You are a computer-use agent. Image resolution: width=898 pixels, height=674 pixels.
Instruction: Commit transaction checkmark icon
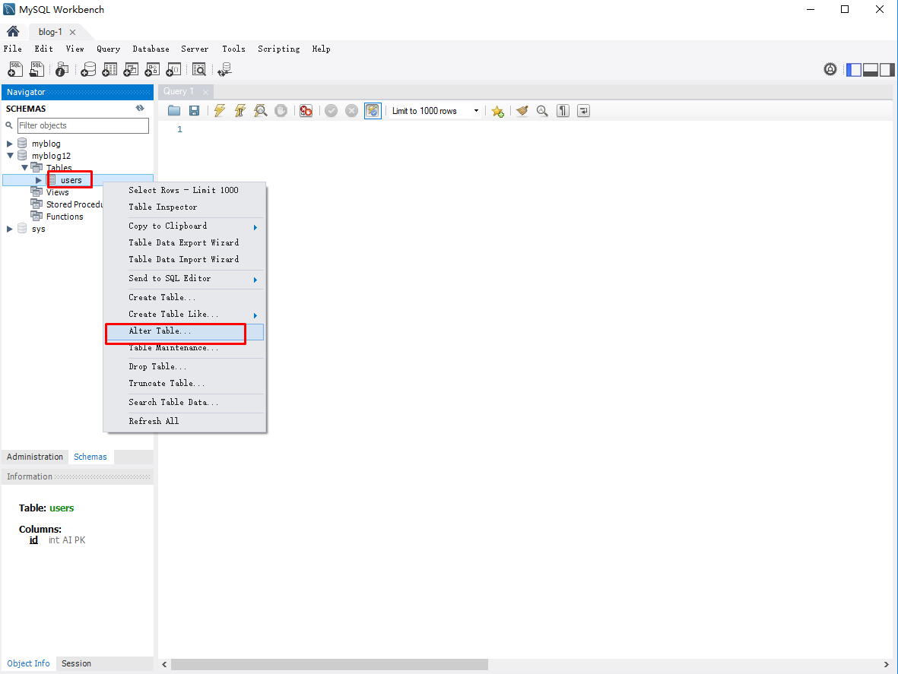[x=331, y=110]
